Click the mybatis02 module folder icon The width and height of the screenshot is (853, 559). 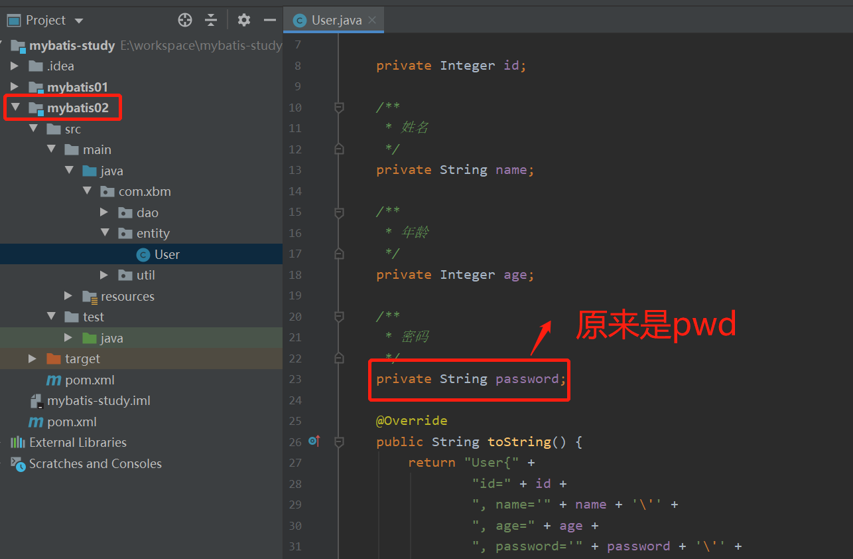pos(36,108)
